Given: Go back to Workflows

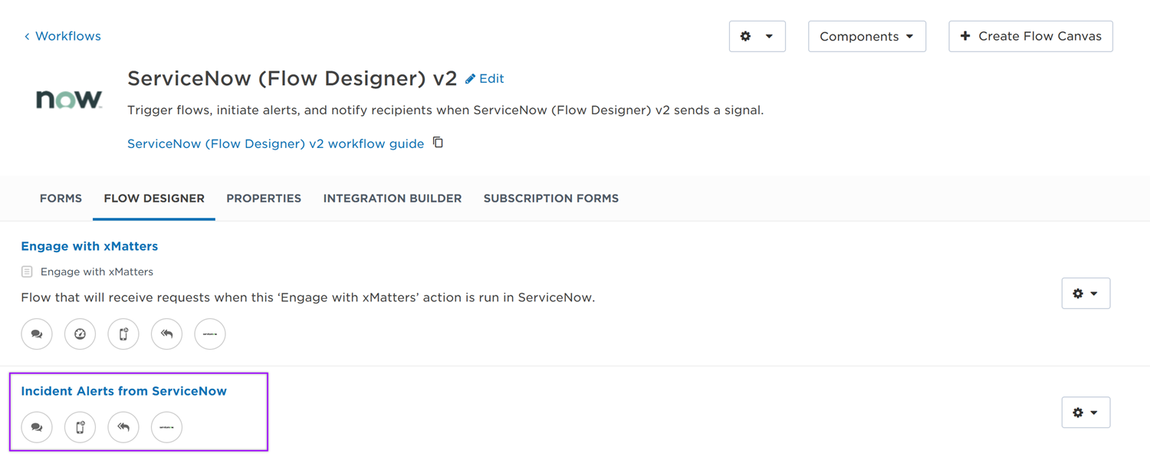Looking at the screenshot, I should click(62, 36).
